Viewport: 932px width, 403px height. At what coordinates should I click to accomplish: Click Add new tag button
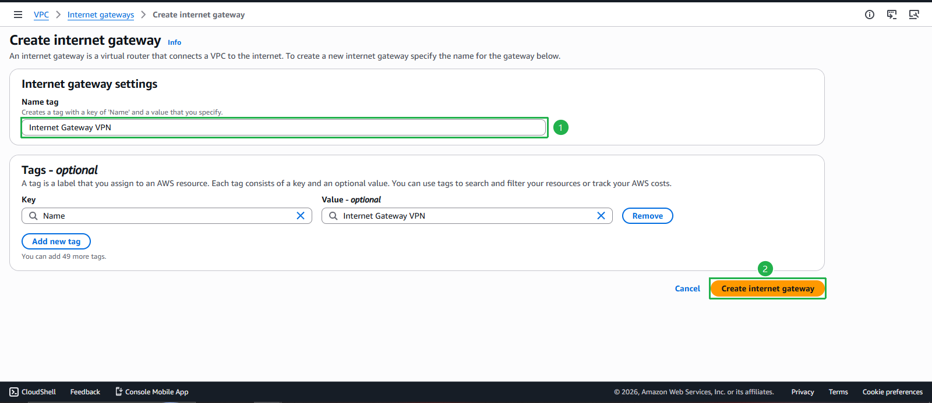click(56, 241)
